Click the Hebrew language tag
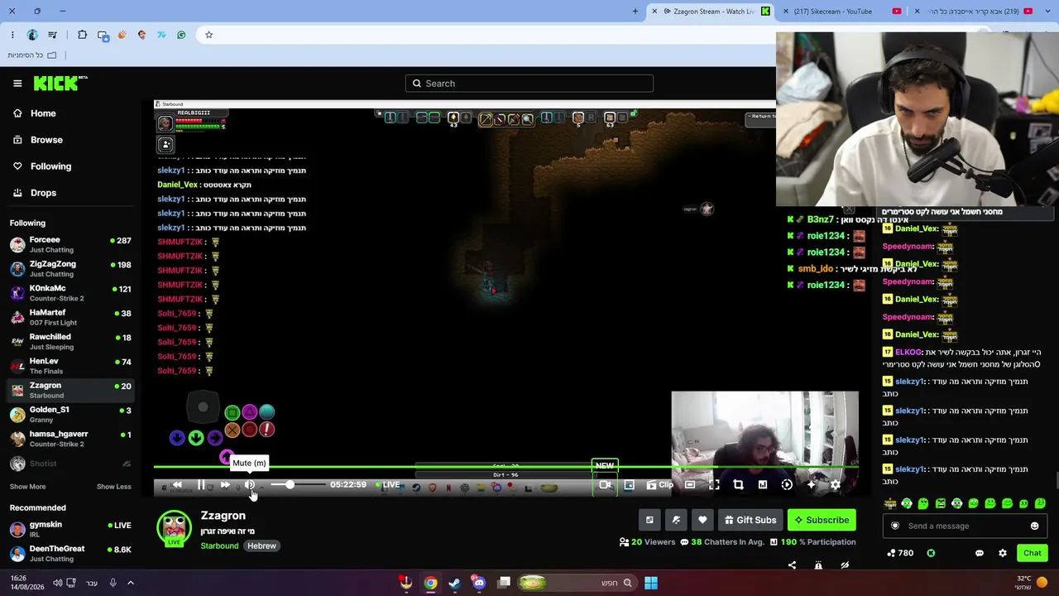The width and height of the screenshot is (1059, 596). coord(261,546)
